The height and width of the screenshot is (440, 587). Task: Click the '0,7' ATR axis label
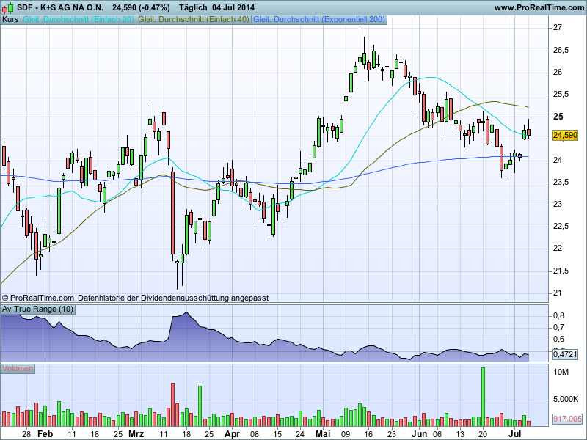[x=558, y=327]
